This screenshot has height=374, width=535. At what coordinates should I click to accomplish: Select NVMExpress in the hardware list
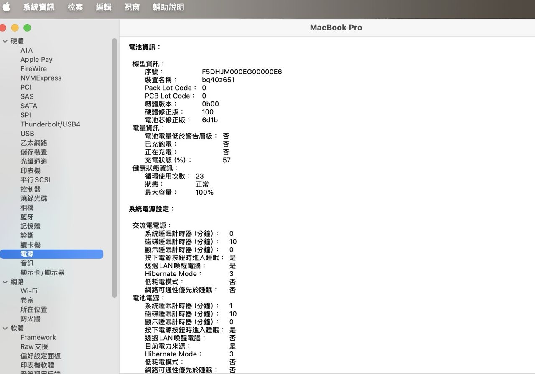[x=41, y=78]
